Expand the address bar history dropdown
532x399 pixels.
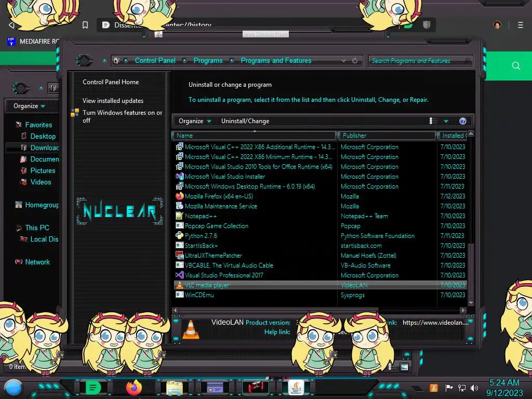343,61
